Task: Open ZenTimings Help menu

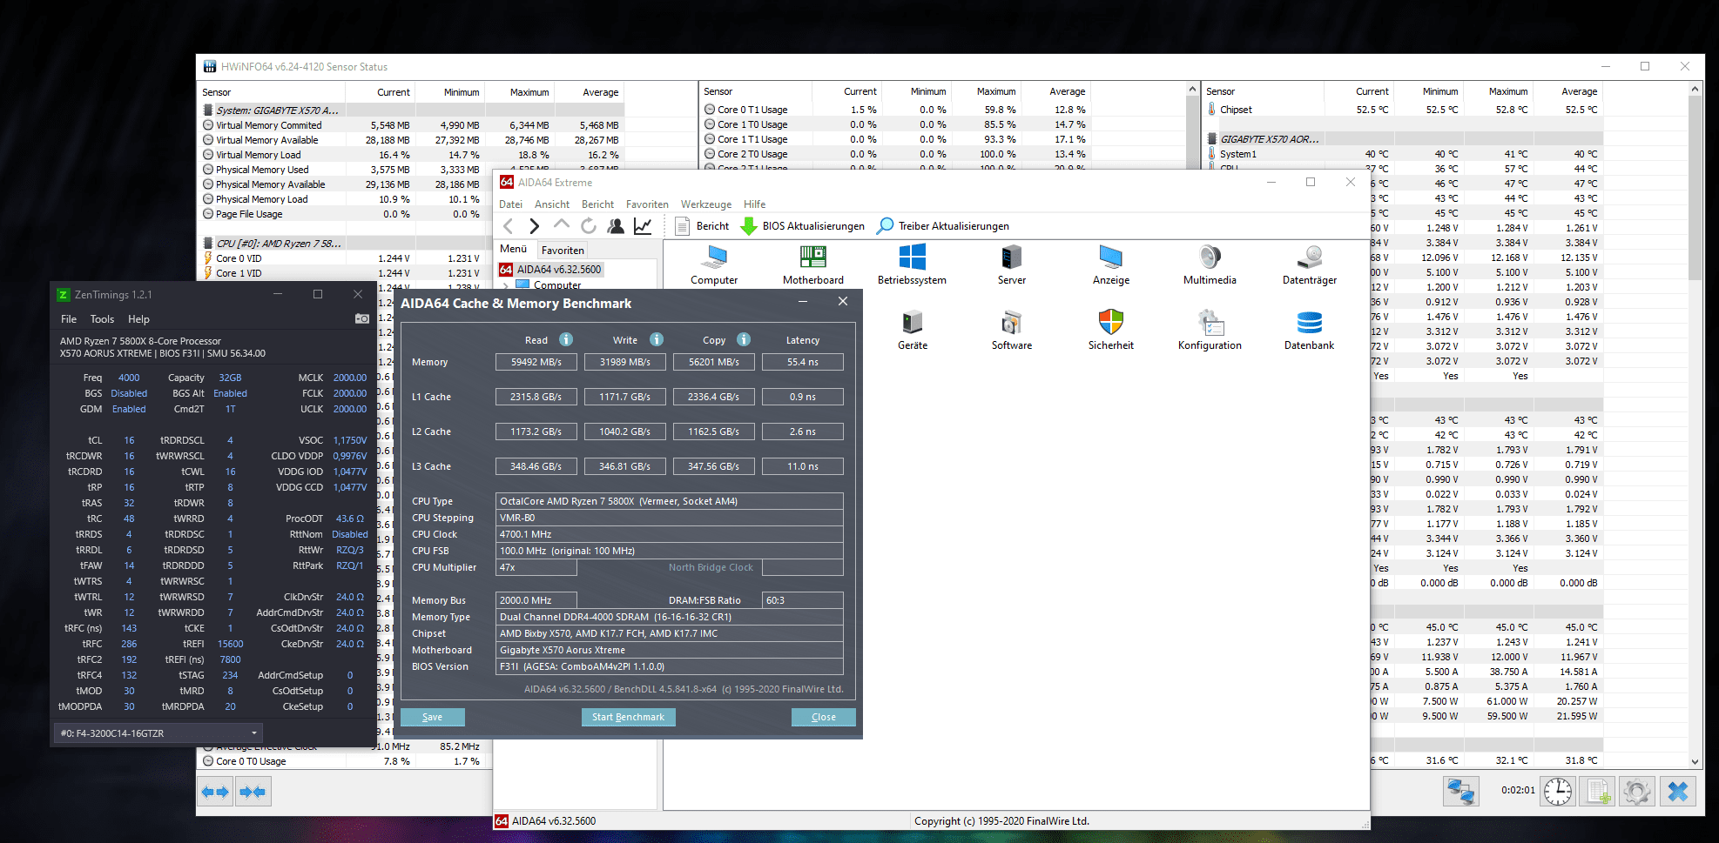Action: coord(138,319)
